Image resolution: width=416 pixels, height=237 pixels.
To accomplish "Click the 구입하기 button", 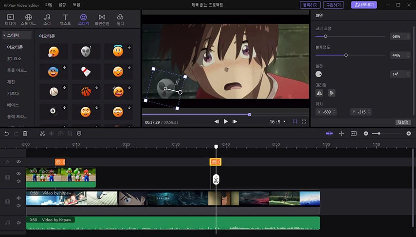I will click(x=333, y=5).
